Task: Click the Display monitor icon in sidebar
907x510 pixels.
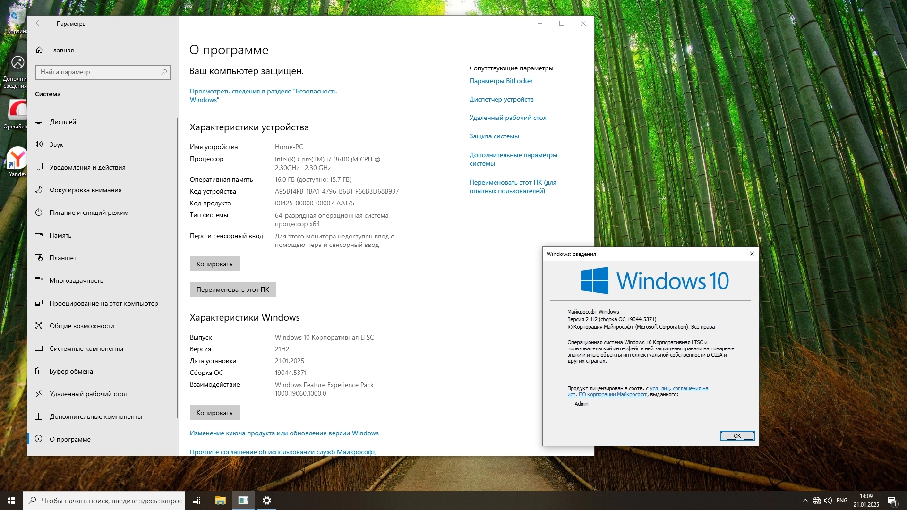Action: click(x=39, y=122)
